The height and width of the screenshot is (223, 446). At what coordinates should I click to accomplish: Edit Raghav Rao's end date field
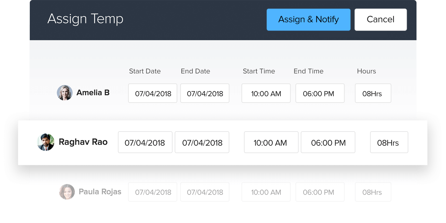(202, 142)
